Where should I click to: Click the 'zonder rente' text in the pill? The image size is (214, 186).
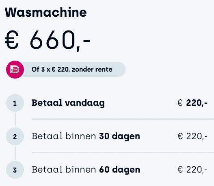pyautogui.click(x=92, y=70)
